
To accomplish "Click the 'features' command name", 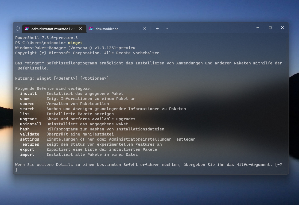I will pyautogui.click(x=30, y=144).
